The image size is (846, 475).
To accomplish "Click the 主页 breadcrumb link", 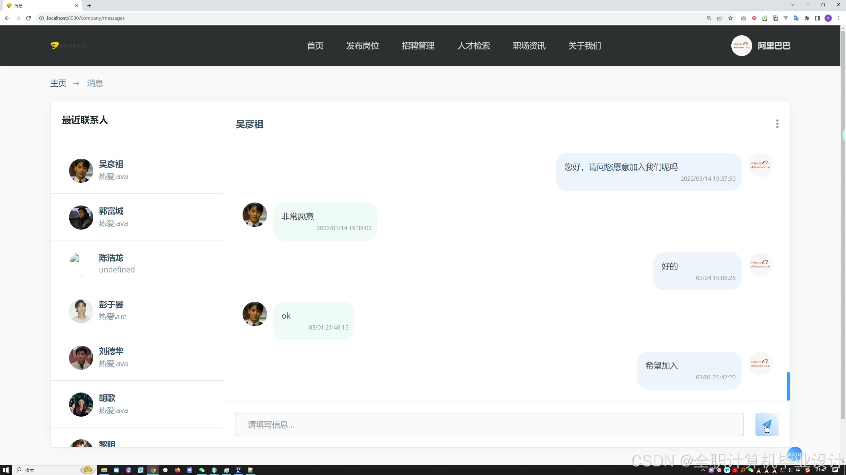I will tap(58, 83).
